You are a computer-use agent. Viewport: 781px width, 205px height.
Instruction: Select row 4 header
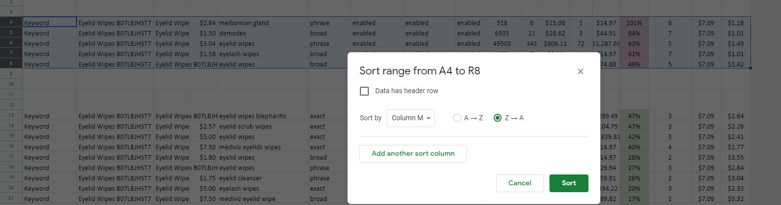point(11,22)
